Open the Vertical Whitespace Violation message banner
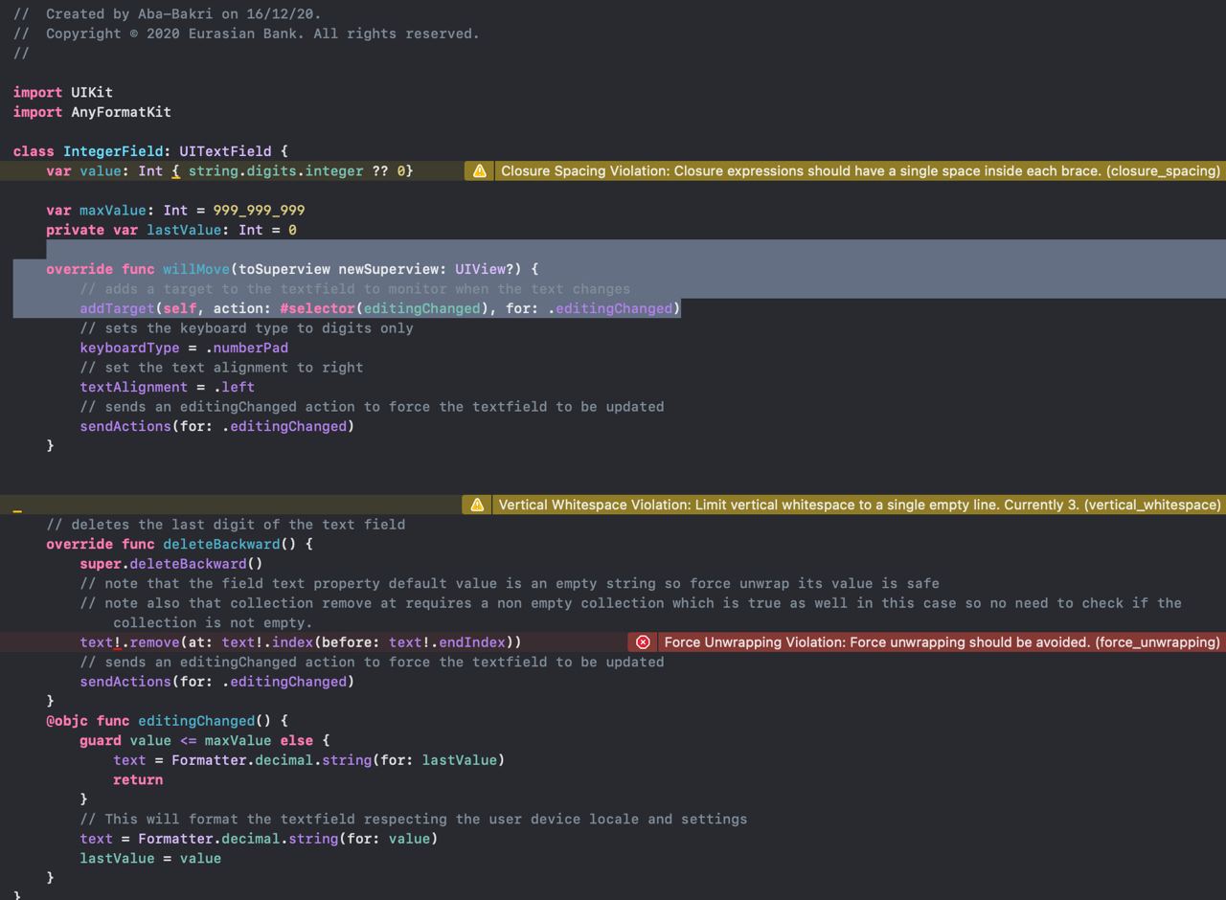 coord(859,505)
